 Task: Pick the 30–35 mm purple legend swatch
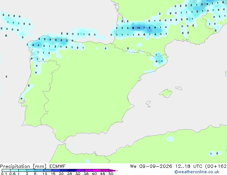tap(81, 170)
